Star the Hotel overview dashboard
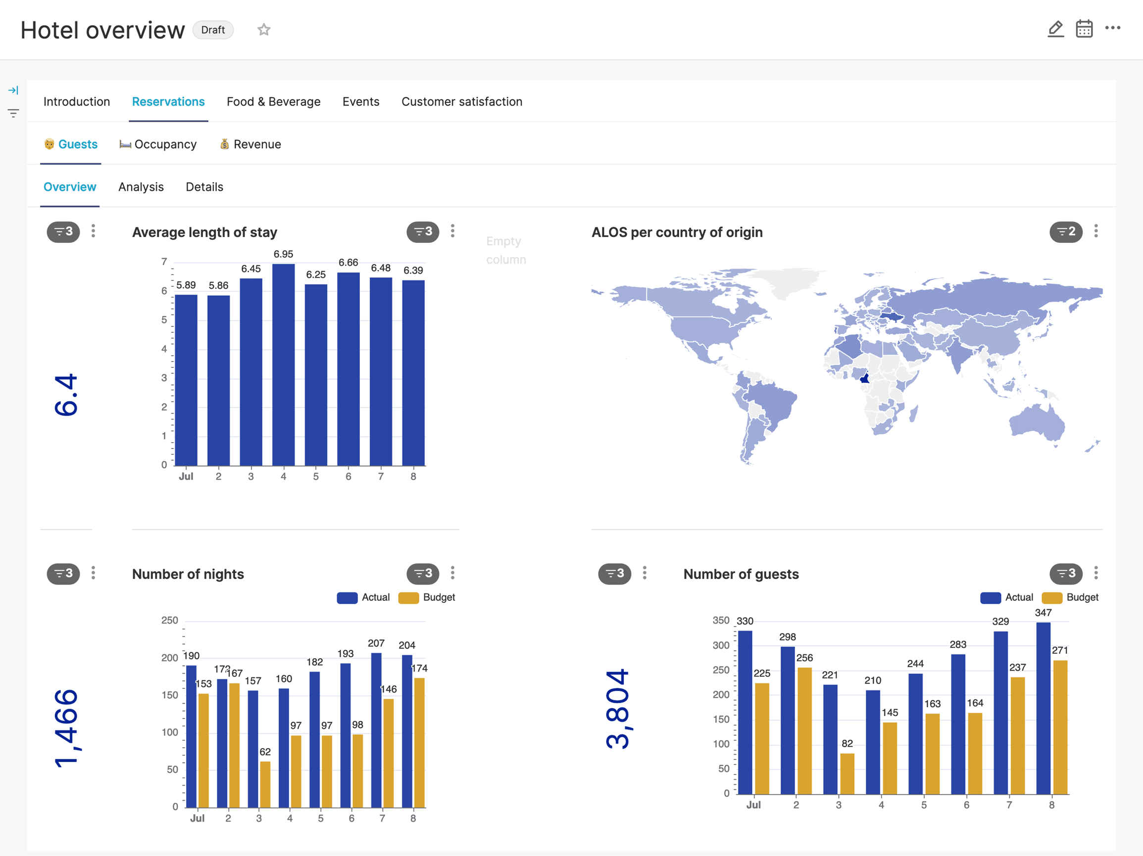1143x856 pixels. click(263, 30)
